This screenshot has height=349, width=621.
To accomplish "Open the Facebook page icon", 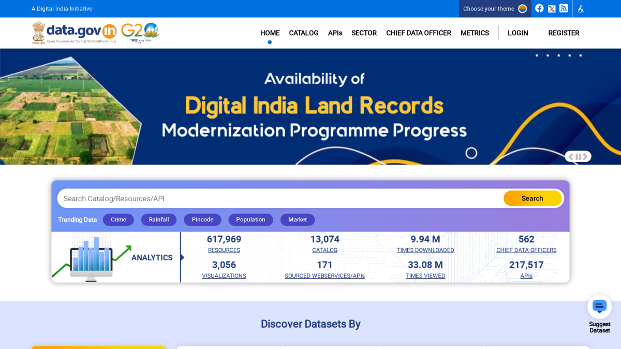I will (539, 8).
